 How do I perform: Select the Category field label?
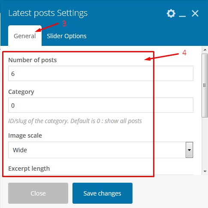click(x=21, y=92)
